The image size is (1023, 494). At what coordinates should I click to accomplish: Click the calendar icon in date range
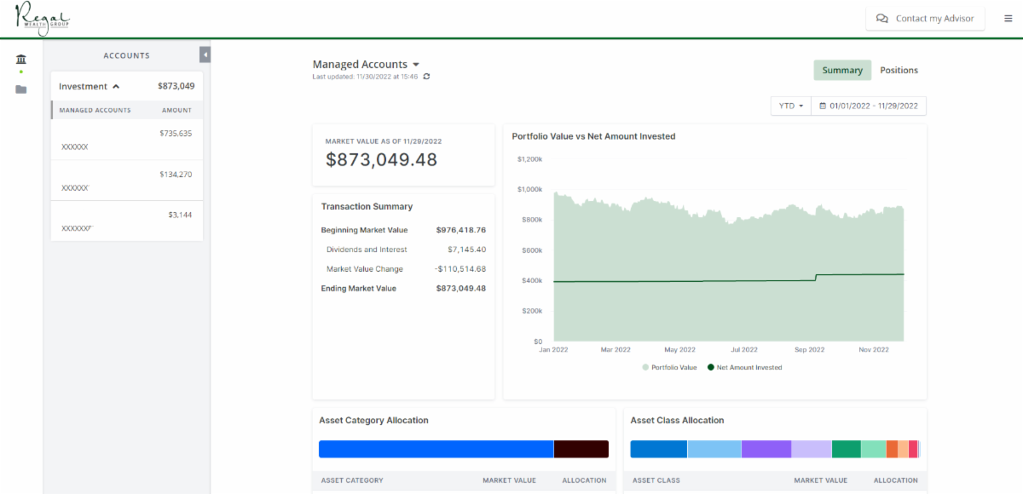pos(823,106)
